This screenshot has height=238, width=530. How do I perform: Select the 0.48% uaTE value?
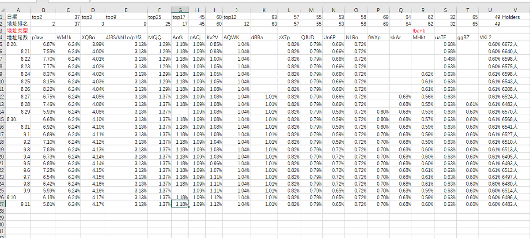point(445,59)
